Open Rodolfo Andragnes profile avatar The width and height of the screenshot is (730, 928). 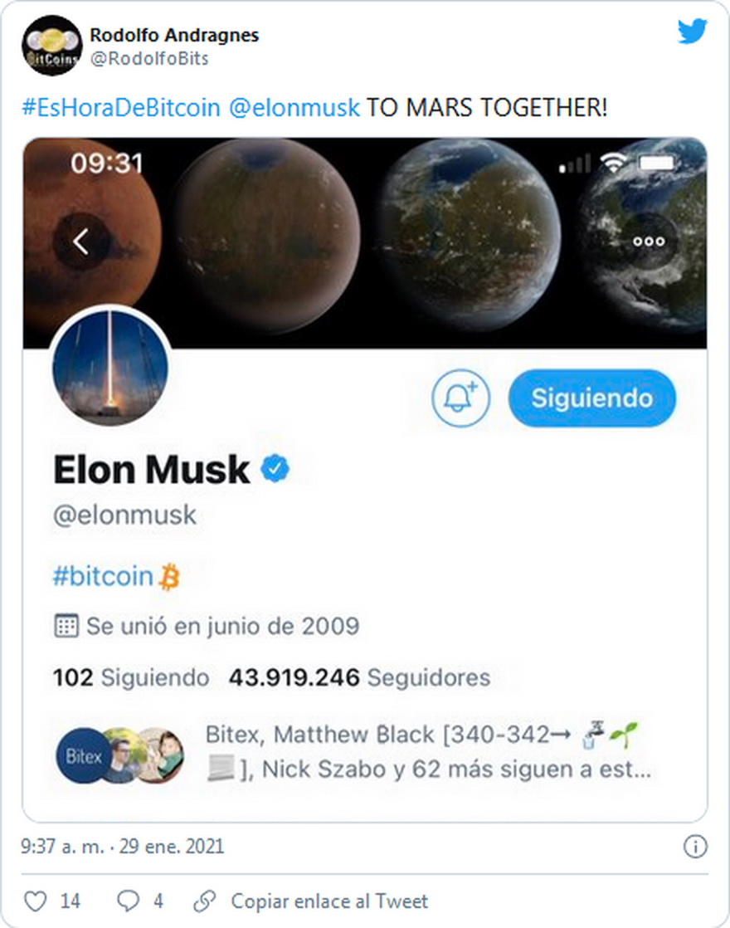pyautogui.click(x=52, y=46)
